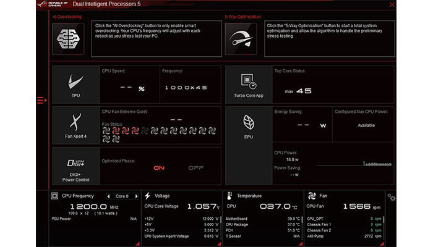Click the PSU Power row
This screenshot has height=247, width=433.
coord(94,219)
